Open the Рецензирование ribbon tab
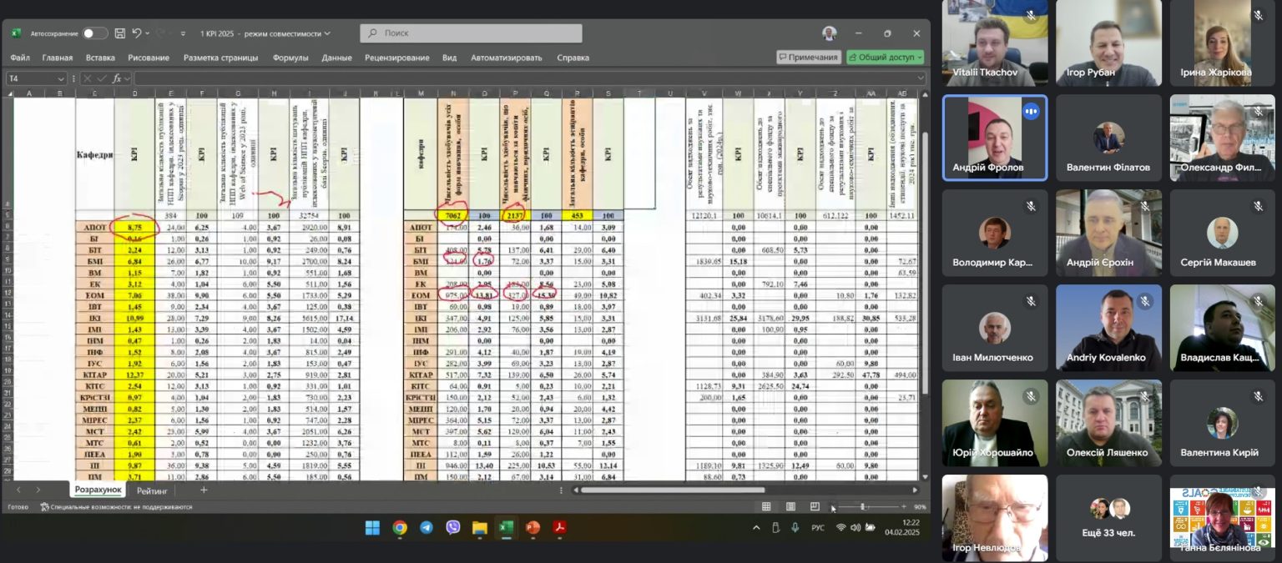This screenshot has height=563, width=1282. [396, 58]
